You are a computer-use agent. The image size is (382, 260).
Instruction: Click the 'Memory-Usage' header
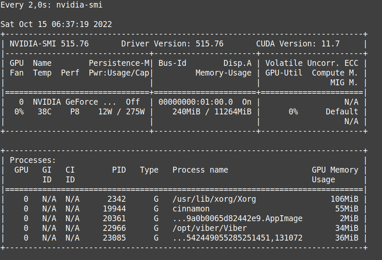coord(224,73)
